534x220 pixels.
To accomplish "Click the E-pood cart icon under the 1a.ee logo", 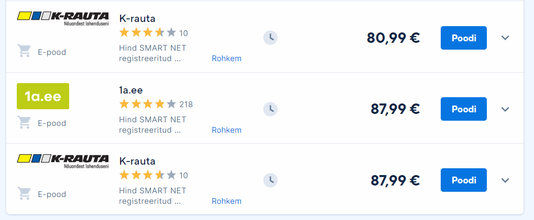I will pyautogui.click(x=24, y=123).
